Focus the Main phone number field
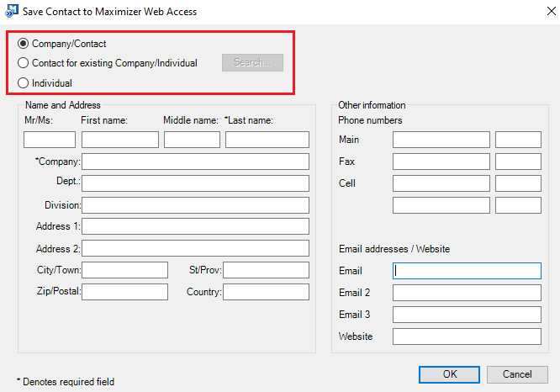The image size is (560, 392). pyautogui.click(x=441, y=140)
